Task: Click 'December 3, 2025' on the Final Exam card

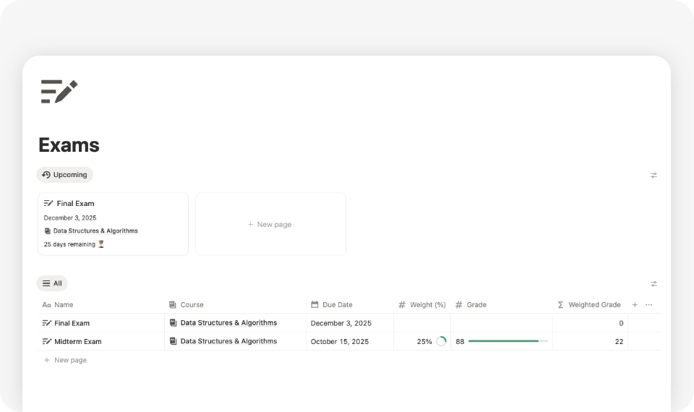Action: 70,218
